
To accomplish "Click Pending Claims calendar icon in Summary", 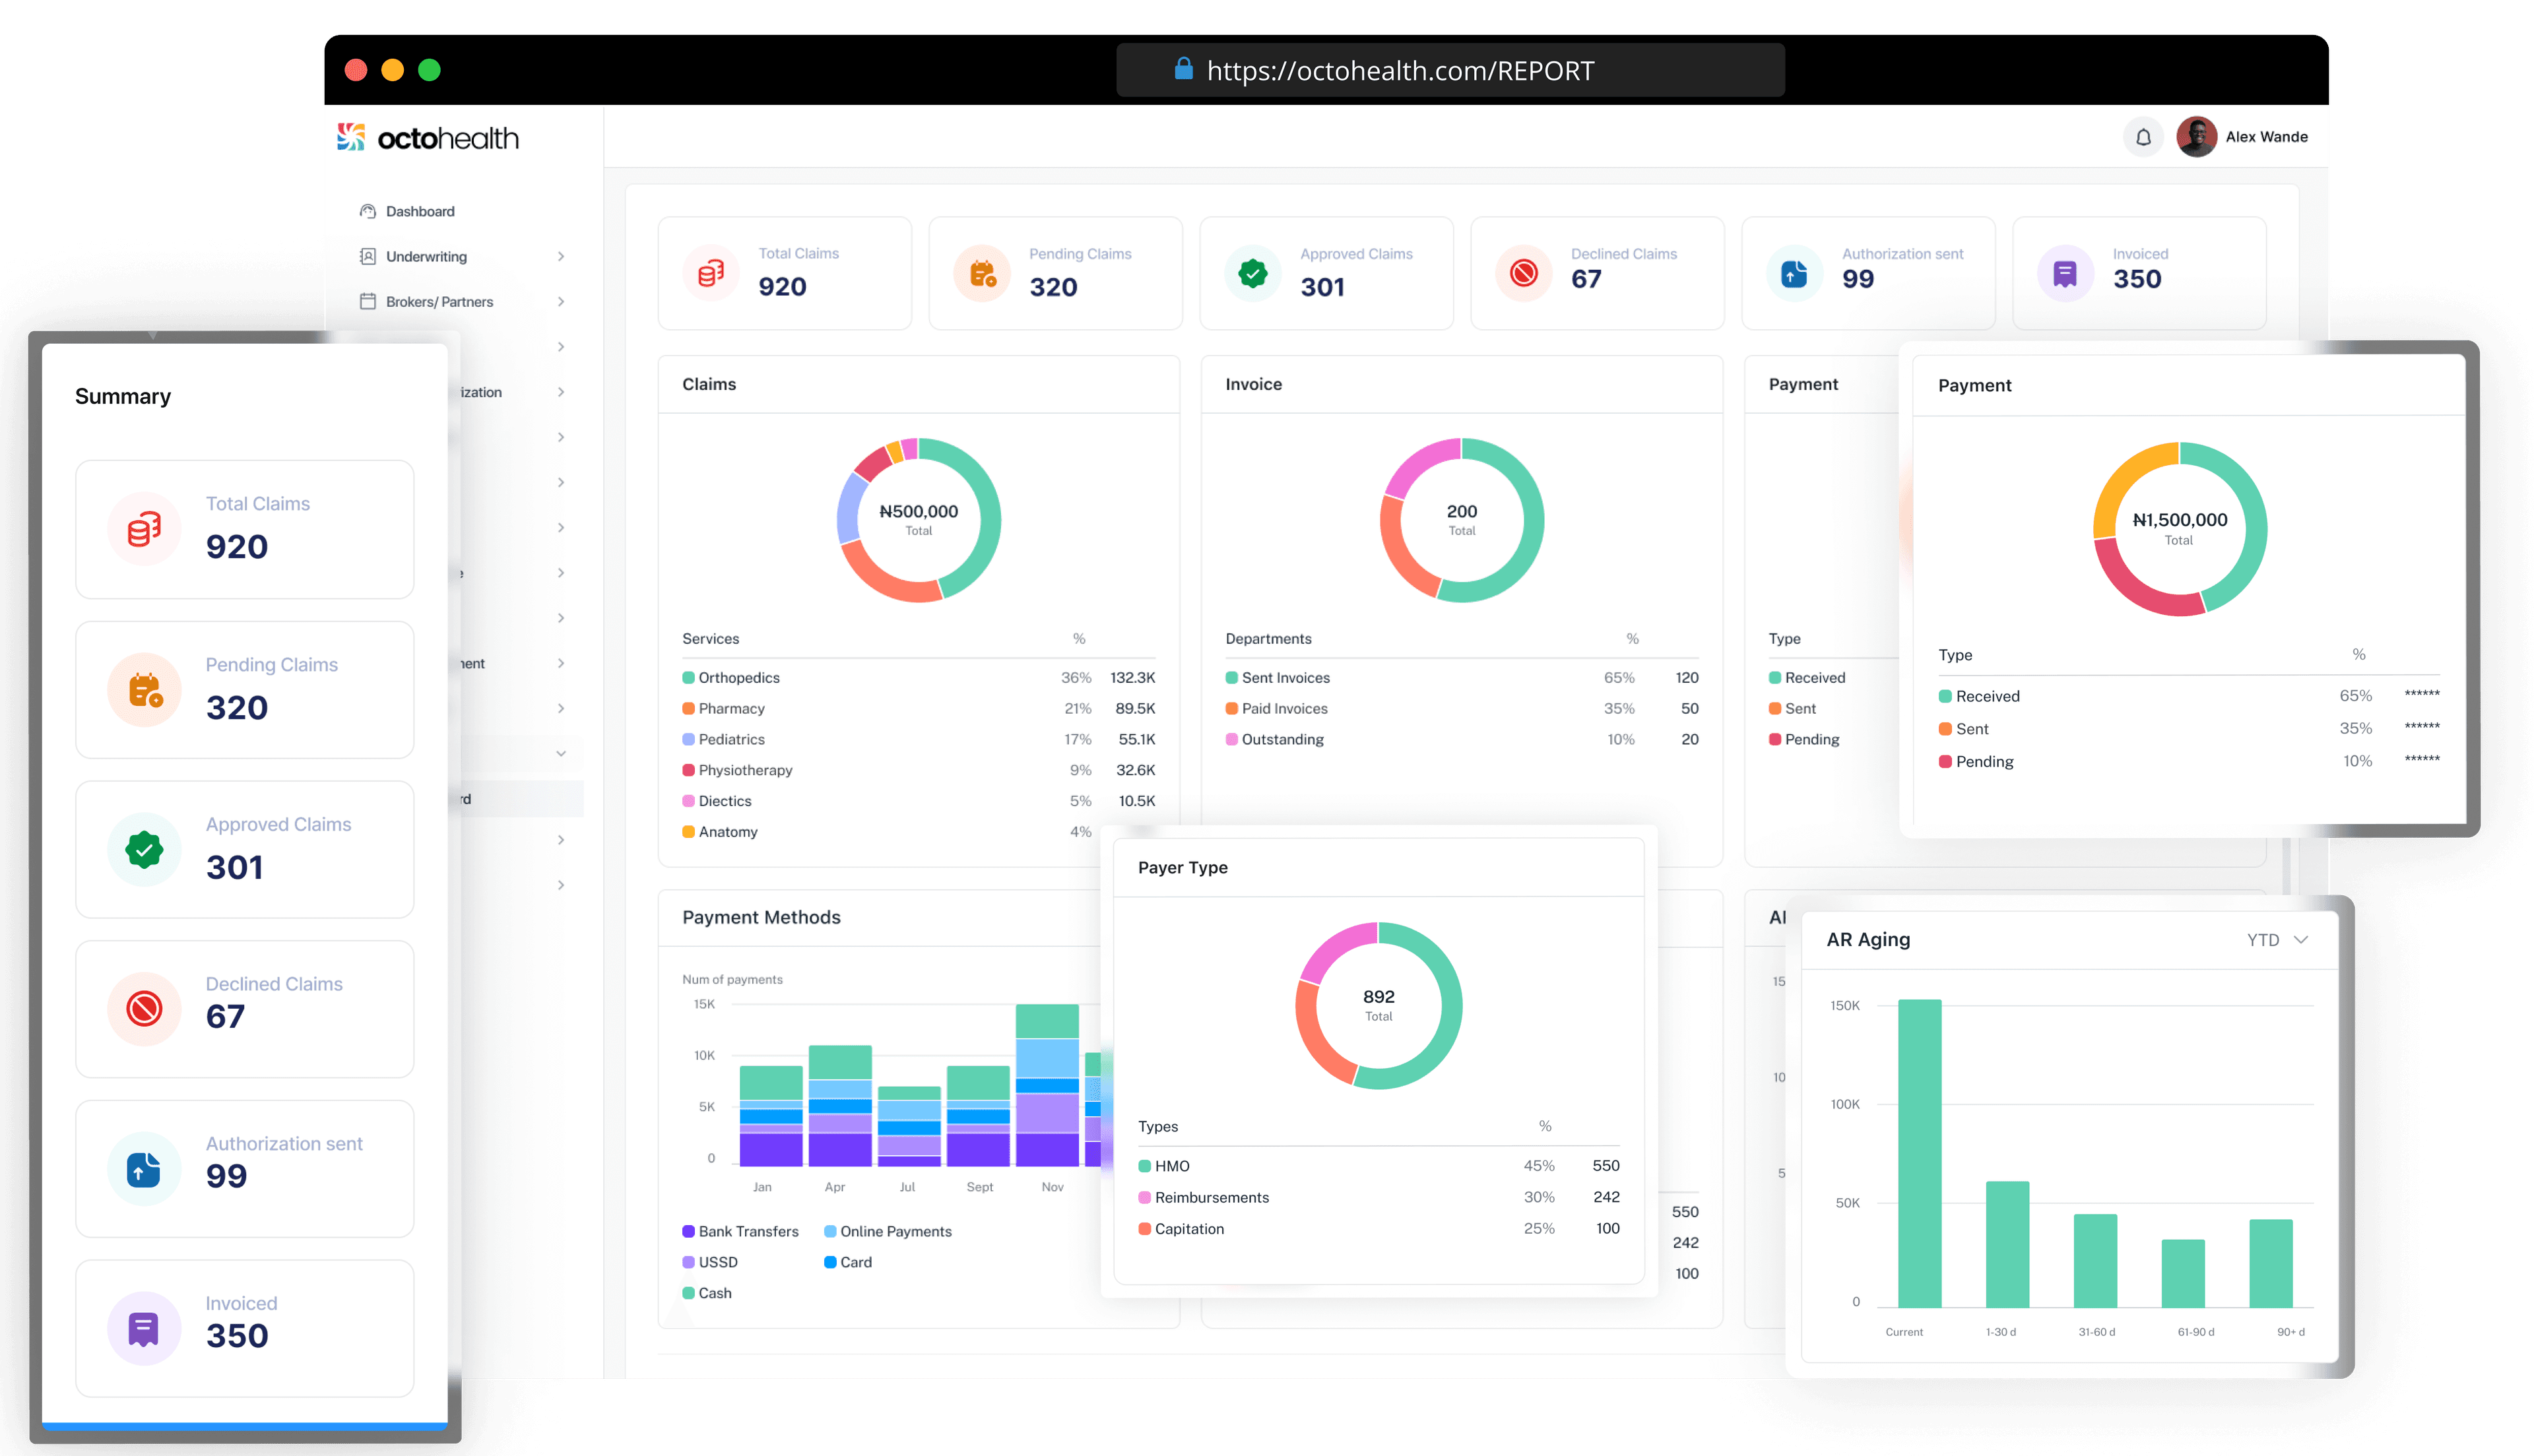I will coord(144,690).
